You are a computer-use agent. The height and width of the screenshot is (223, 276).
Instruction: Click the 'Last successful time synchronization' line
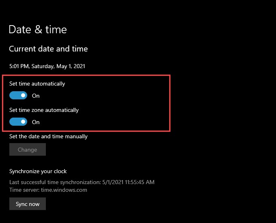point(82,182)
